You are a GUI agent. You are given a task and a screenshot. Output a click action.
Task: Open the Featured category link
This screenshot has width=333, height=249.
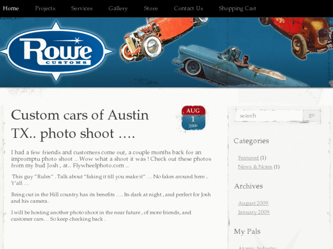pos(248,158)
